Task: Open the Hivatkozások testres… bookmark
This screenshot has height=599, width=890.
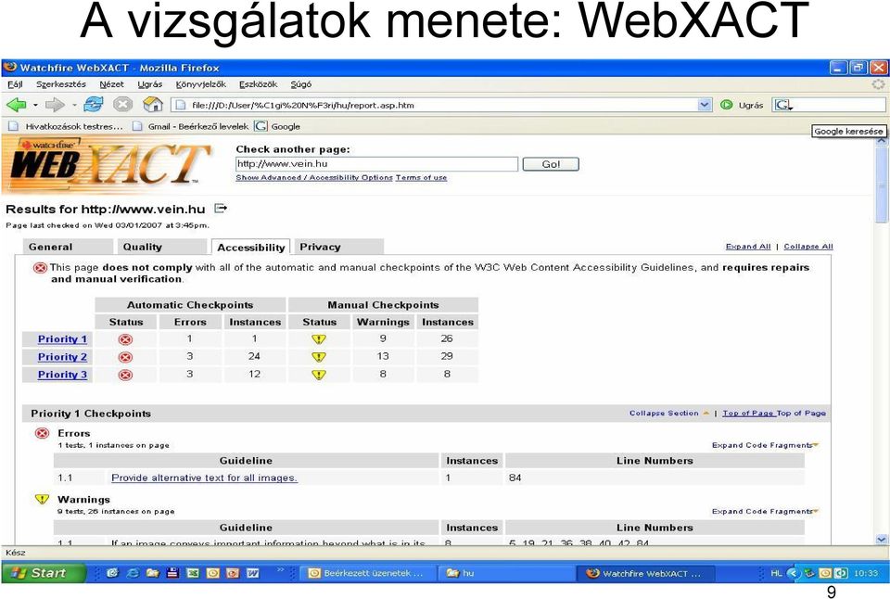Action: 66,127
